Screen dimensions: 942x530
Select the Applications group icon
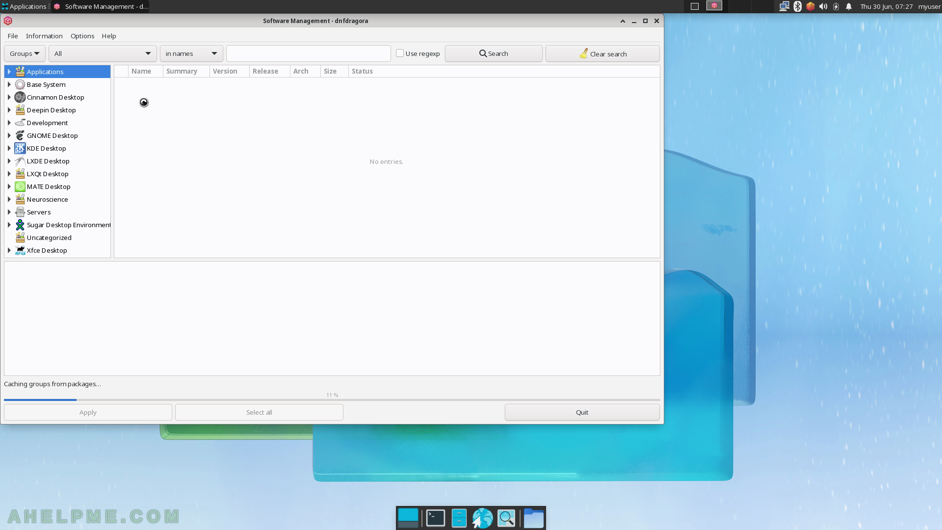(x=20, y=72)
